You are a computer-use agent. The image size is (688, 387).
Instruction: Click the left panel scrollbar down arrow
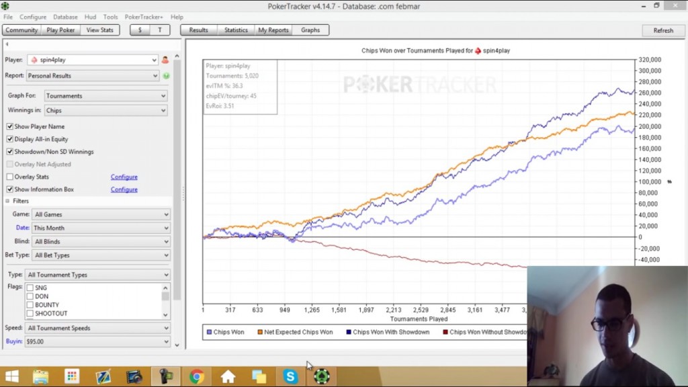(177, 345)
